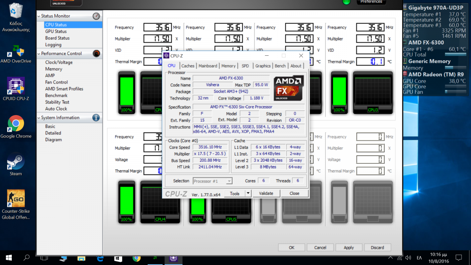Open Stability Test in the sidebar
Viewport: 471px width, 265px height.
click(57, 102)
